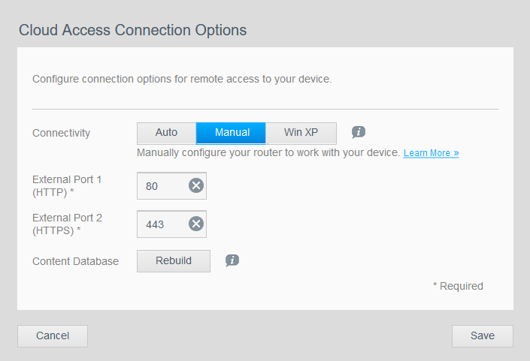This screenshot has width=530, height=361.
Task: Cancel the connection options dialog
Action: [53, 335]
